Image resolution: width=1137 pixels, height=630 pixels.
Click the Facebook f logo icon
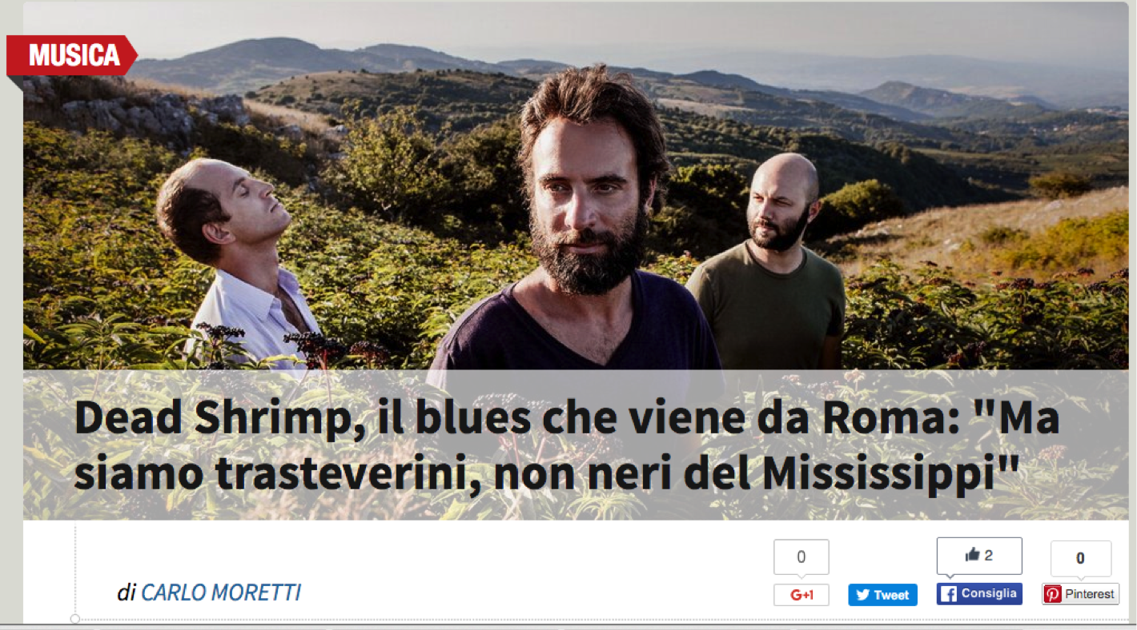click(x=949, y=594)
